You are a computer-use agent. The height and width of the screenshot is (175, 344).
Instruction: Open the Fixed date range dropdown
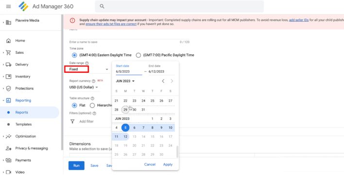(x=89, y=69)
